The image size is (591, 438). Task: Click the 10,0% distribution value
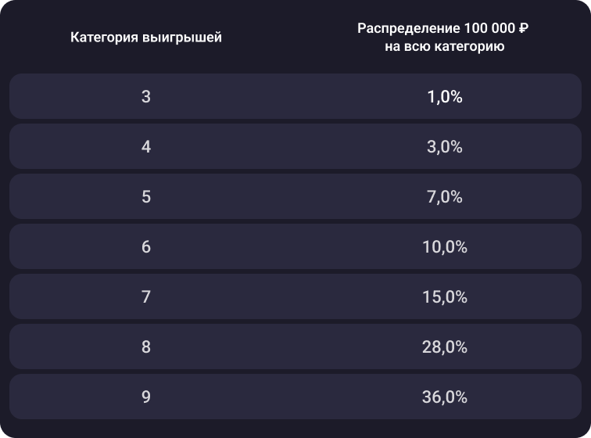pos(445,247)
